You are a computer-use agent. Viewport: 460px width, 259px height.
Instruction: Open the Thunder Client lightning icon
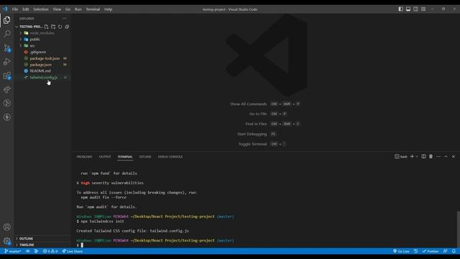pos(6,117)
